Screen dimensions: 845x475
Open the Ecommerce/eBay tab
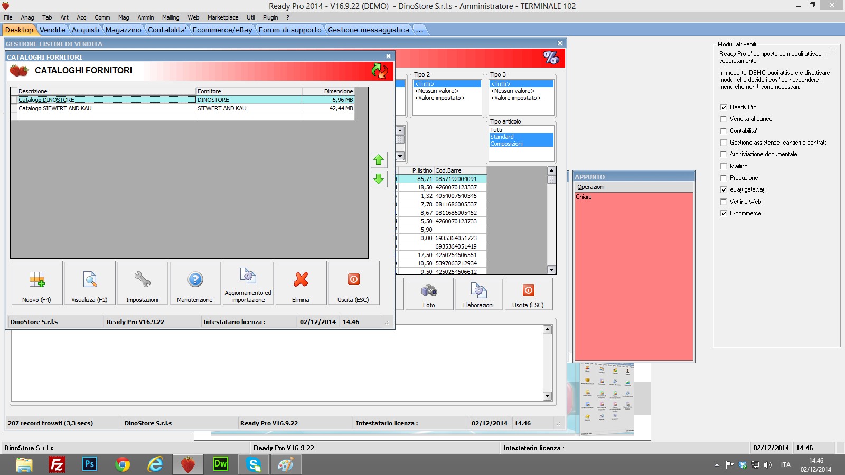point(222,30)
